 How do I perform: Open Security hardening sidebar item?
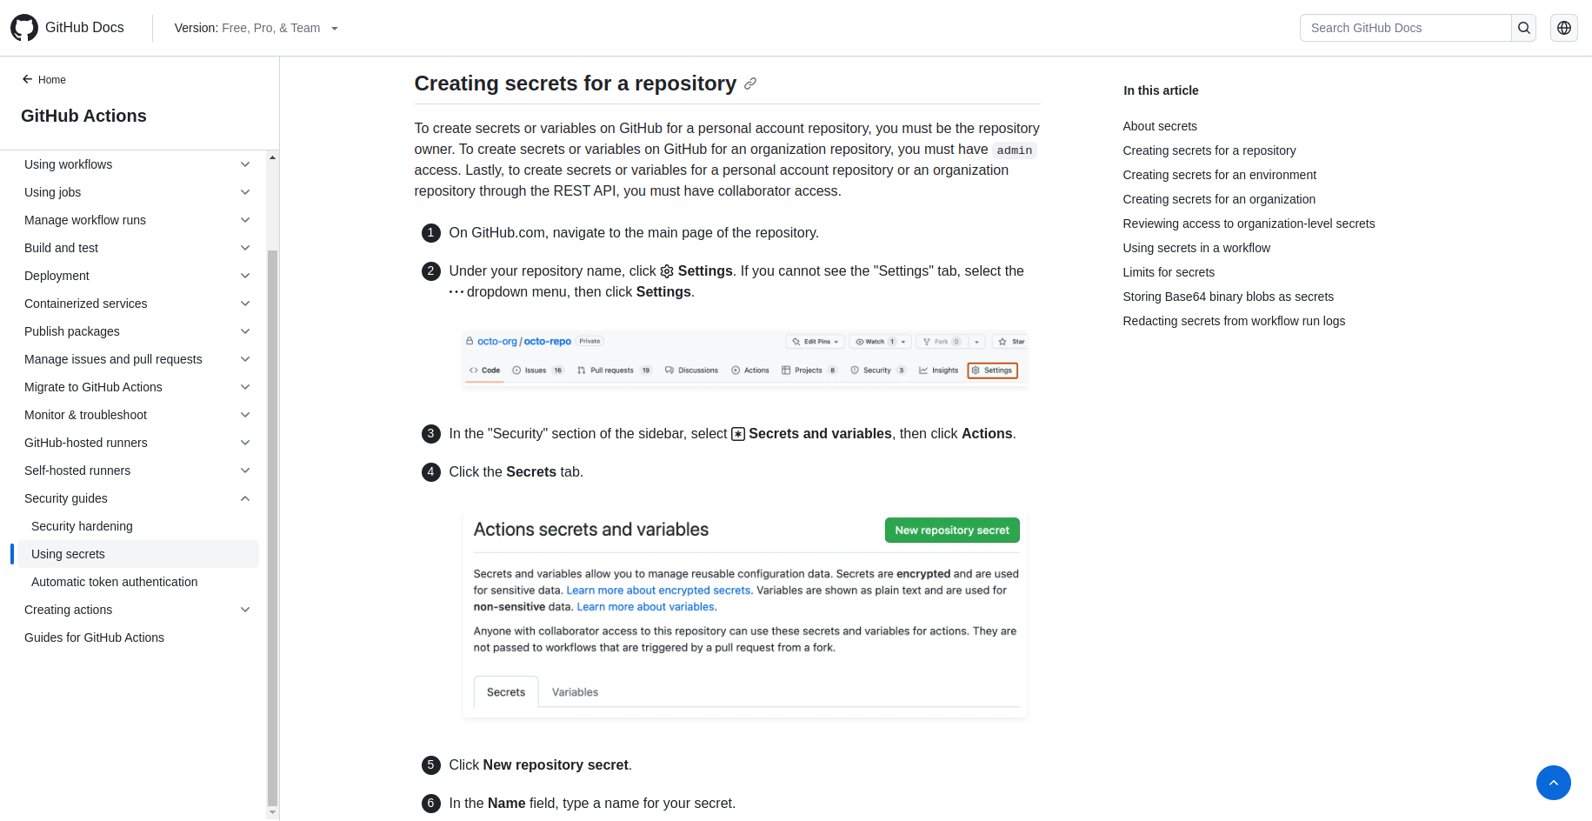[x=82, y=526]
